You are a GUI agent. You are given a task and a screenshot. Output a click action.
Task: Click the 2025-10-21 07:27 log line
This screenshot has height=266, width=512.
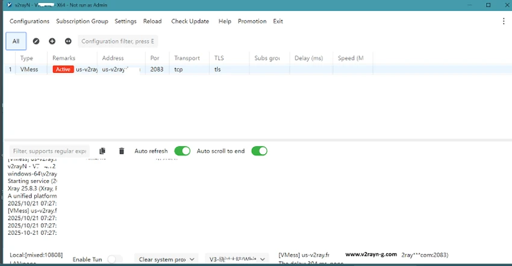pos(33,233)
